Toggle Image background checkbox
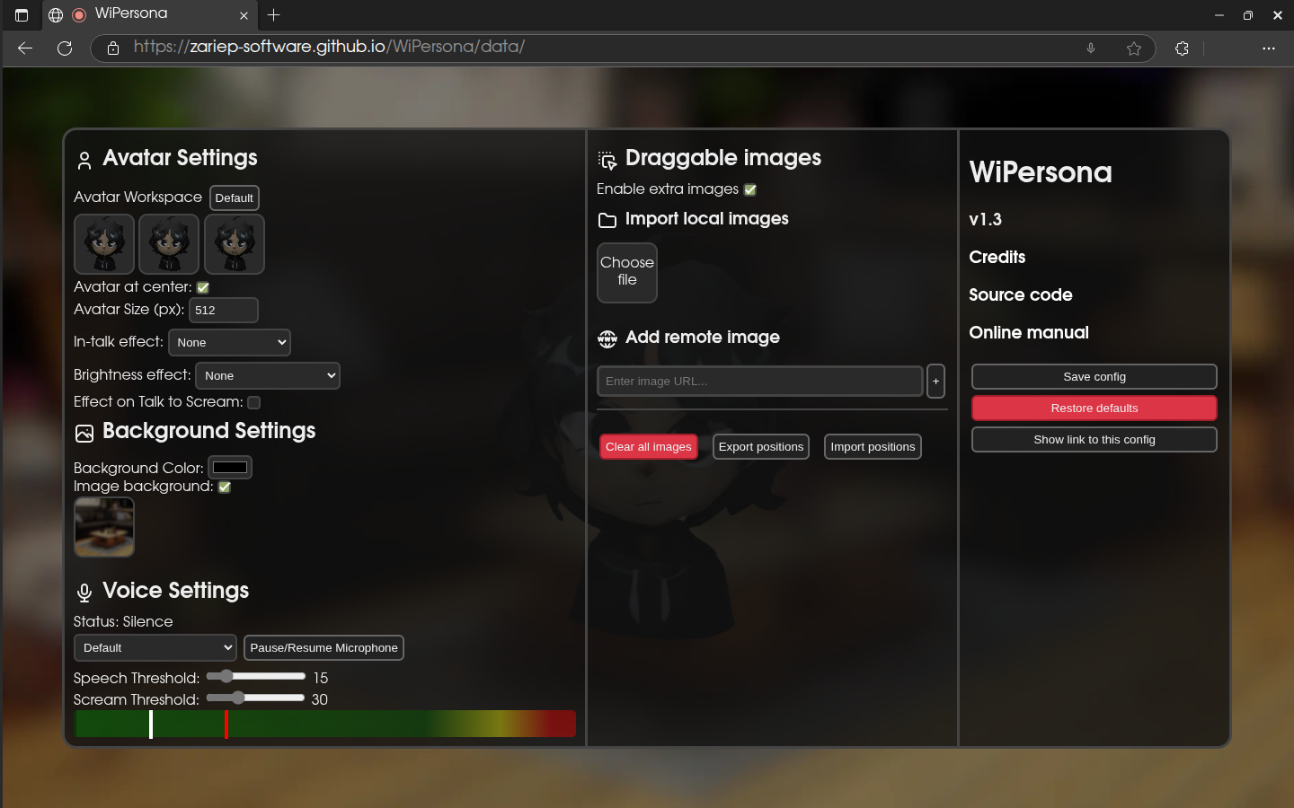Image resolution: width=1294 pixels, height=808 pixels. (225, 487)
